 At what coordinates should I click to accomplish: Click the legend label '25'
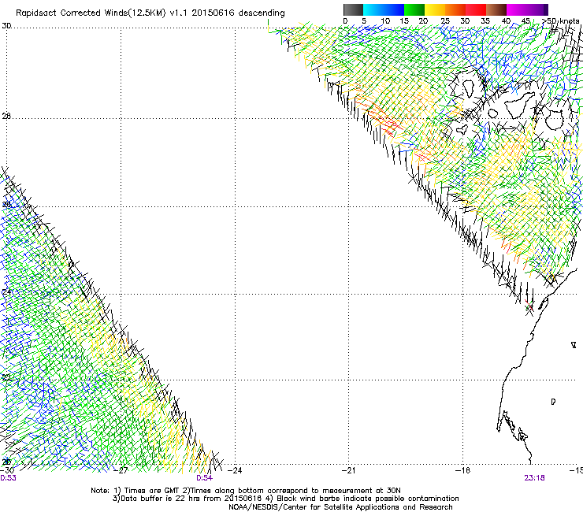point(445,21)
